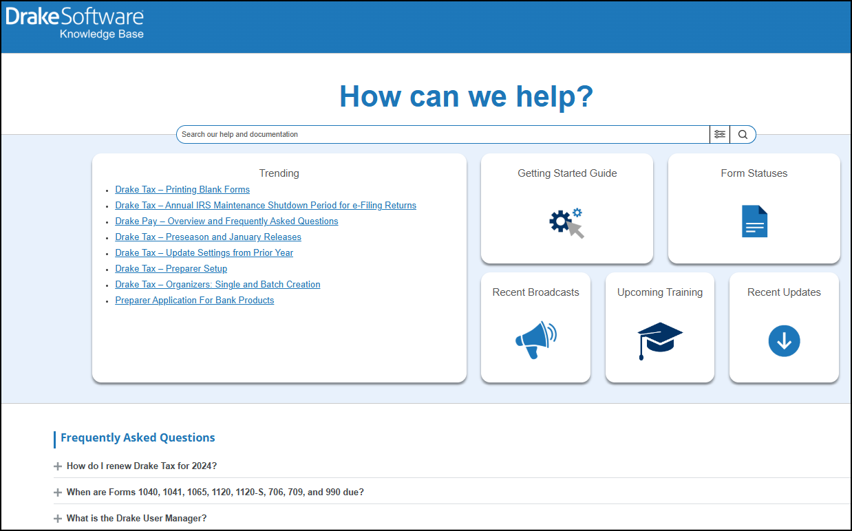The width and height of the screenshot is (852, 531).
Task: Open Preparer Application For Bank Products link
Action: [x=194, y=301]
